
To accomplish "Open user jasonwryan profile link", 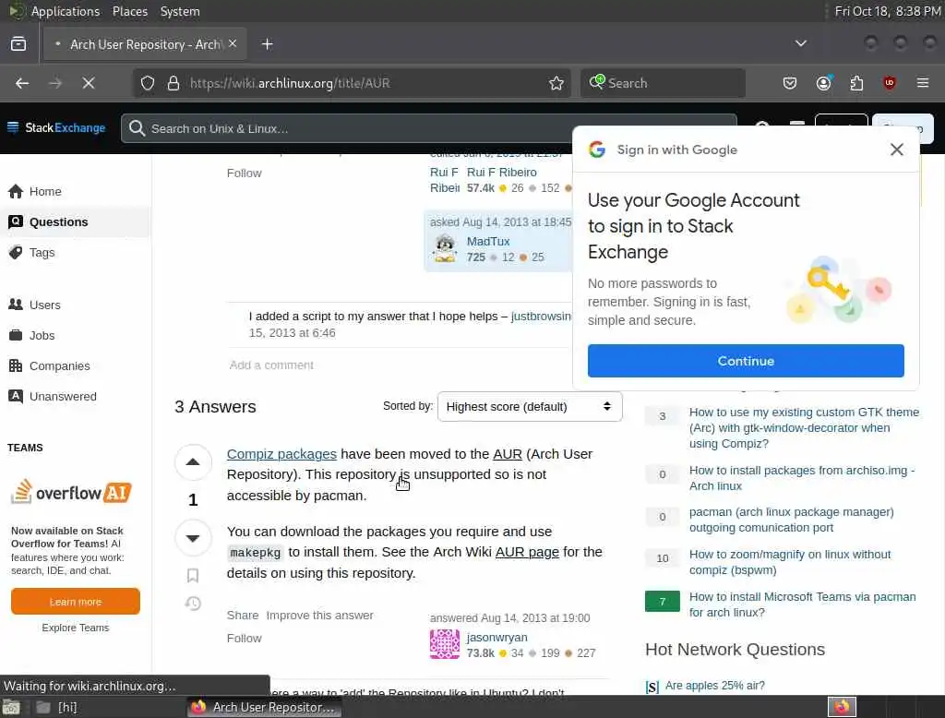I will [496, 637].
